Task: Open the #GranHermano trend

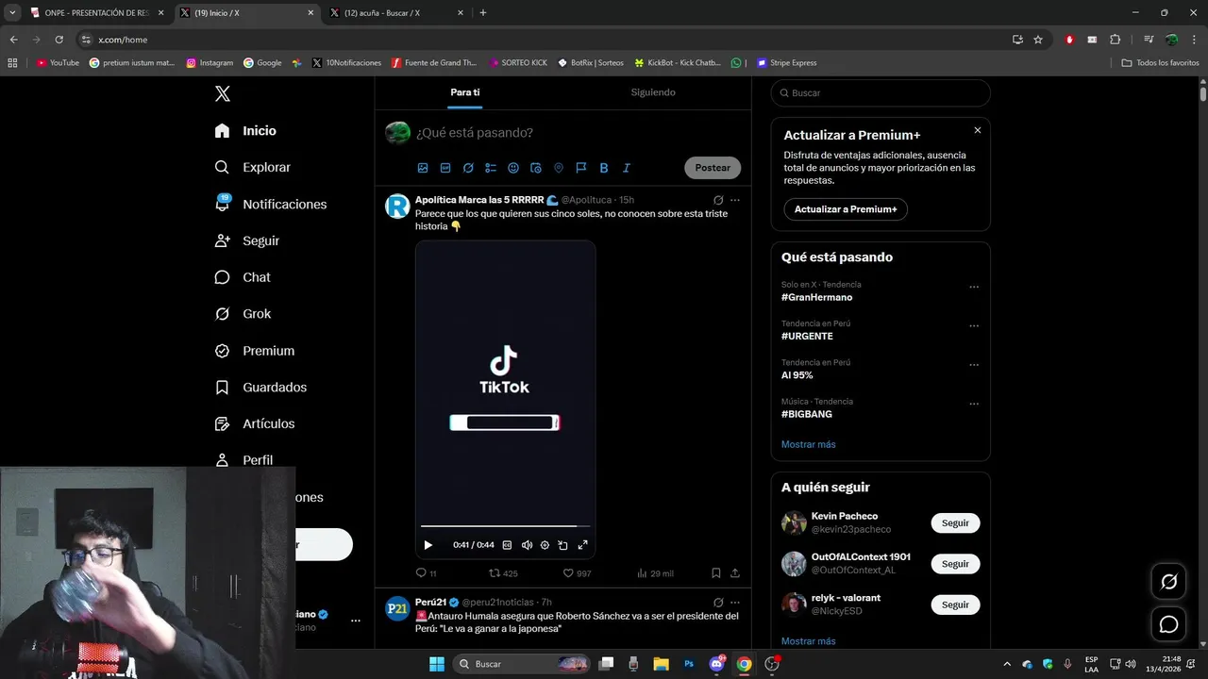Action: pos(816,297)
